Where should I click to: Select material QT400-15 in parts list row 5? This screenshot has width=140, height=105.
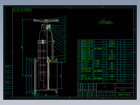pyautogui.click(x=112, y=68)
